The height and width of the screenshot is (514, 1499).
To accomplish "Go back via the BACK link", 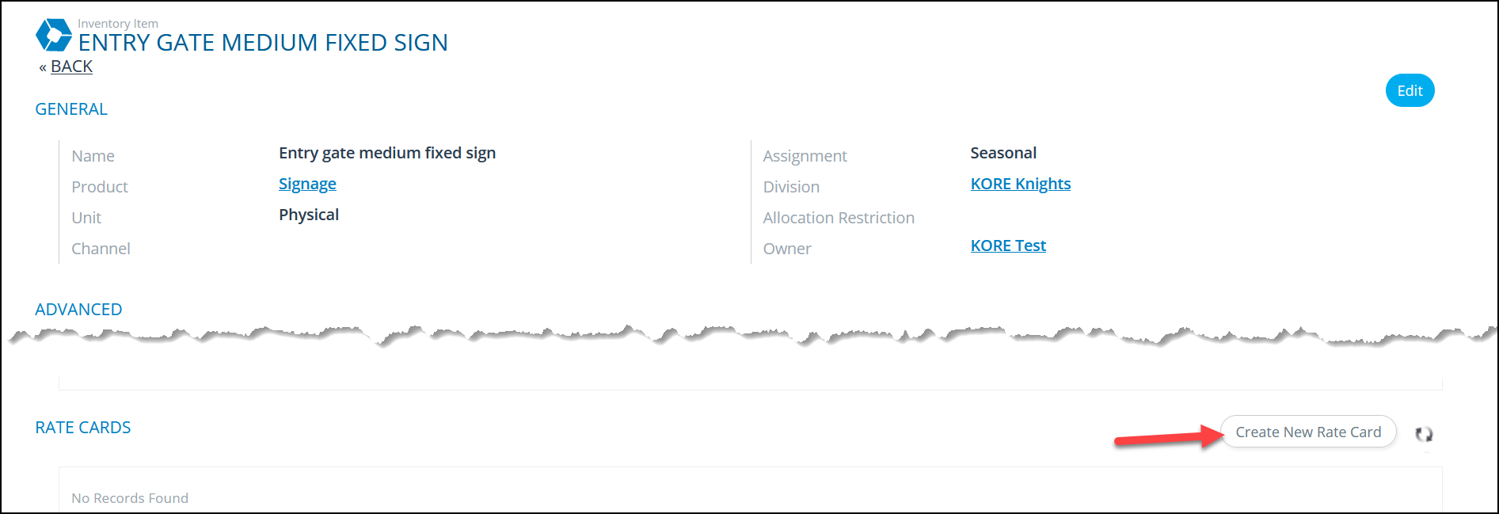I will tap(71, 67).
